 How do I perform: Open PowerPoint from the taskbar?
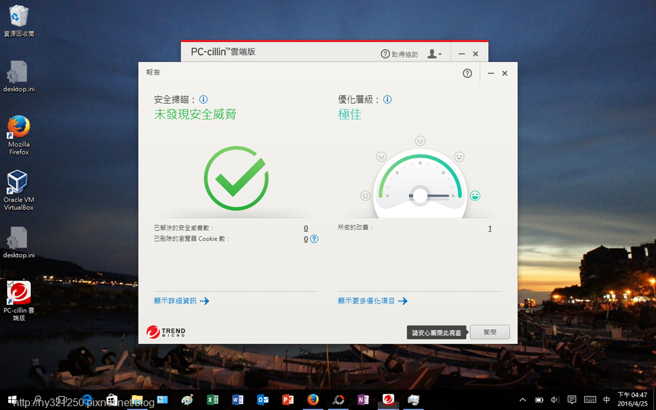(288, 400)
